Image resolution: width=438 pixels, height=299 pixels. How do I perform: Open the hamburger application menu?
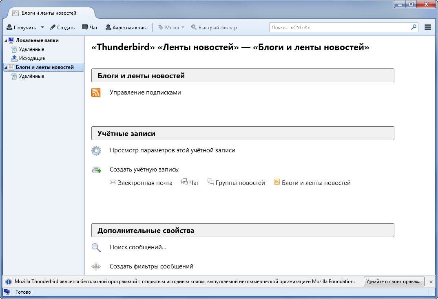tap(428, 27)
